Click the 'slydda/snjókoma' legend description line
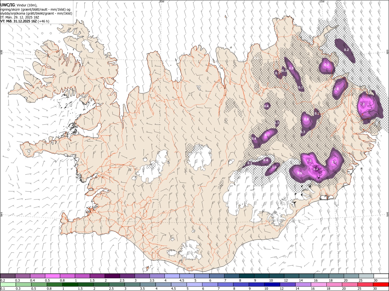The width and height of the screenshot is (389, 291). coord(36,13)
